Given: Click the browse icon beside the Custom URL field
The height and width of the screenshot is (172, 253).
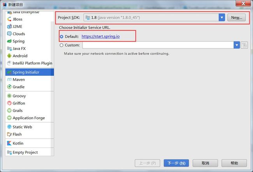Looking at the screenshot, I should 244,45.
